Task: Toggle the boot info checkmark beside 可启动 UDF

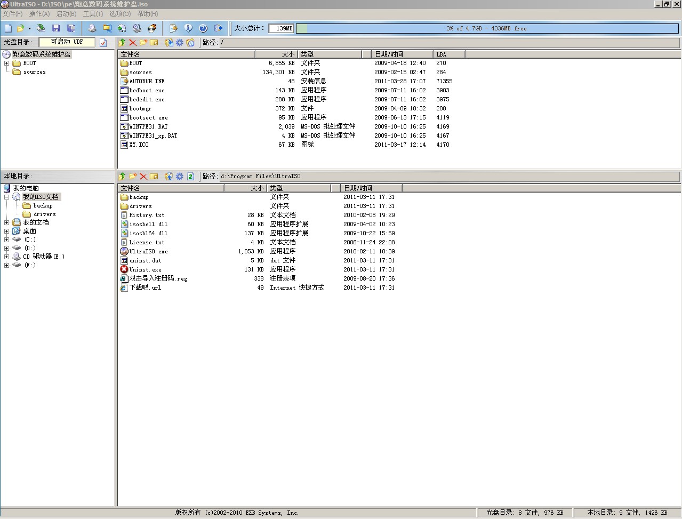Action: click(103, 43)
